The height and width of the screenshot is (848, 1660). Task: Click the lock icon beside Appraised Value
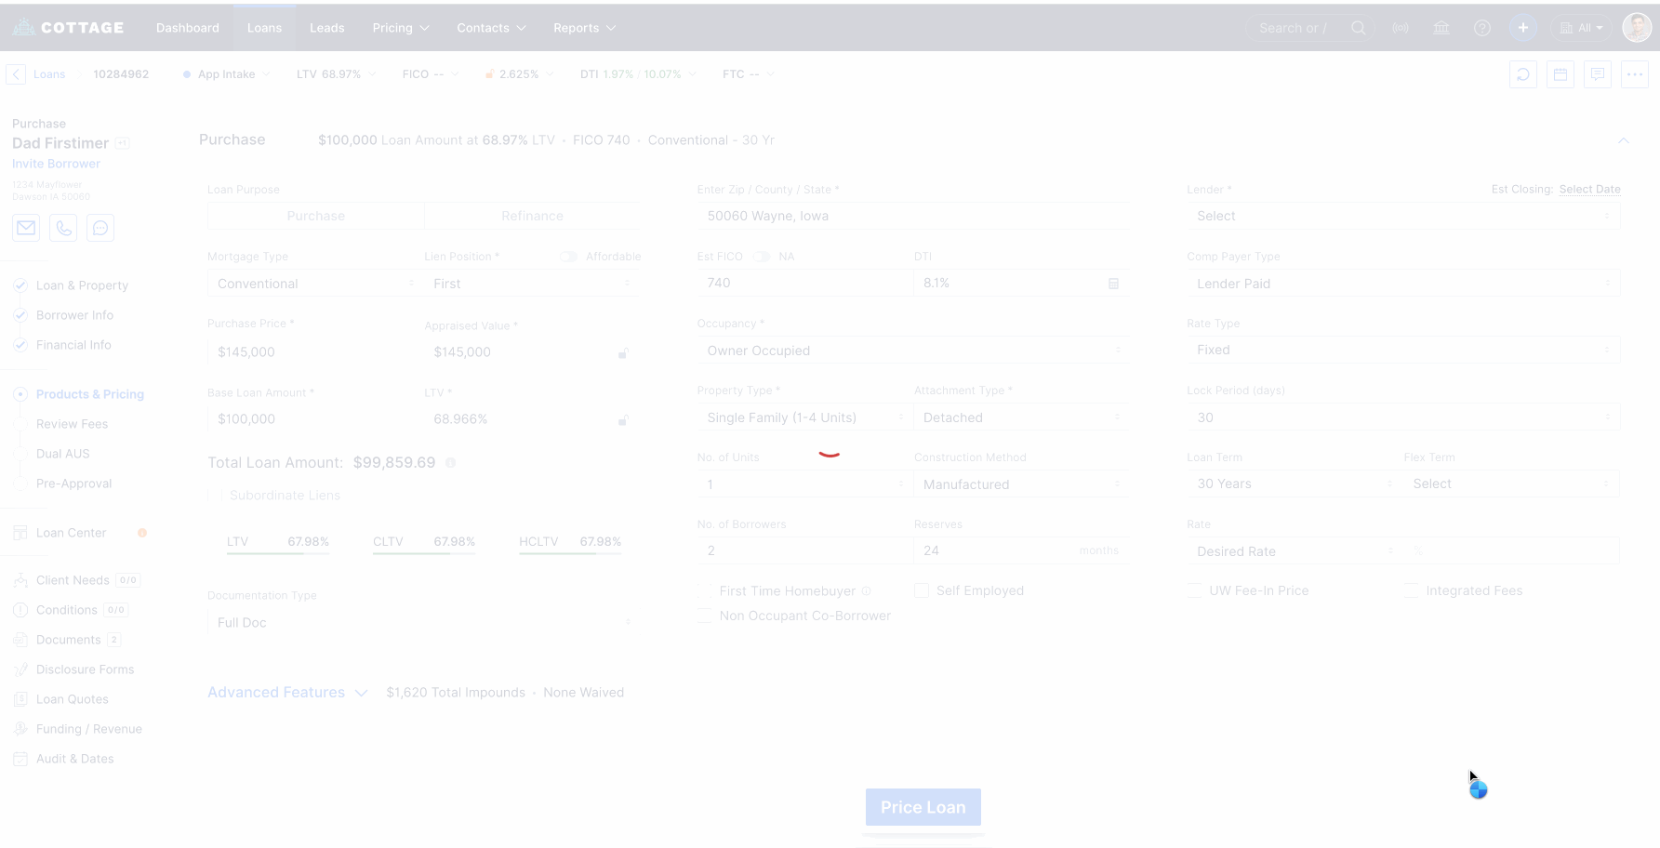(624, 352)
